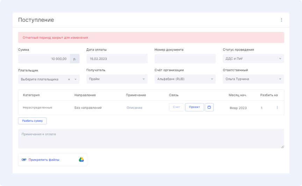Click the paperclip attach icon
The height and width of the screenshot is (186, 302).
click(x=24, y=160)
